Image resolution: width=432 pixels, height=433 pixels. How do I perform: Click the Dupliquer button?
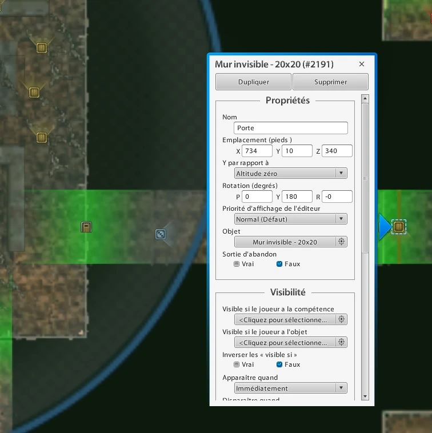(253, 82)
